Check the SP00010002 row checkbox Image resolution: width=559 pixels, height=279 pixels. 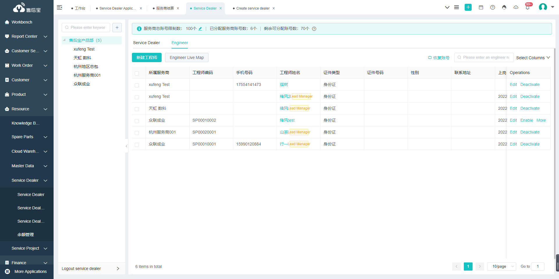(137, 121)
